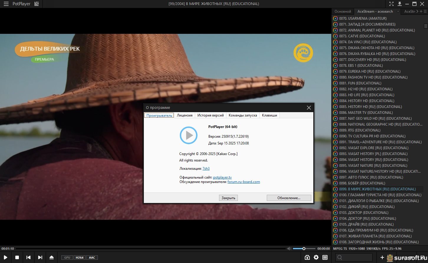Viewport: 428px width, 263px height.
Task: Click the volume slider
Action: point(304,249)
